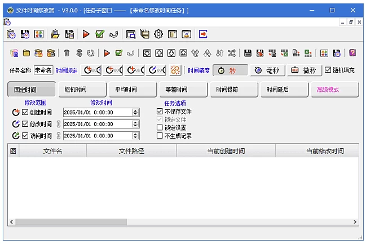Click the spinner arrows on 创建时间 date field

pos(135,112)
